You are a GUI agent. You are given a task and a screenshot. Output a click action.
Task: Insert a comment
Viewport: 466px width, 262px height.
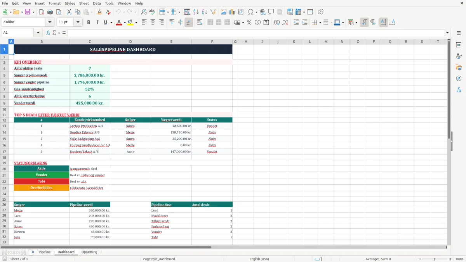point(271,12)
